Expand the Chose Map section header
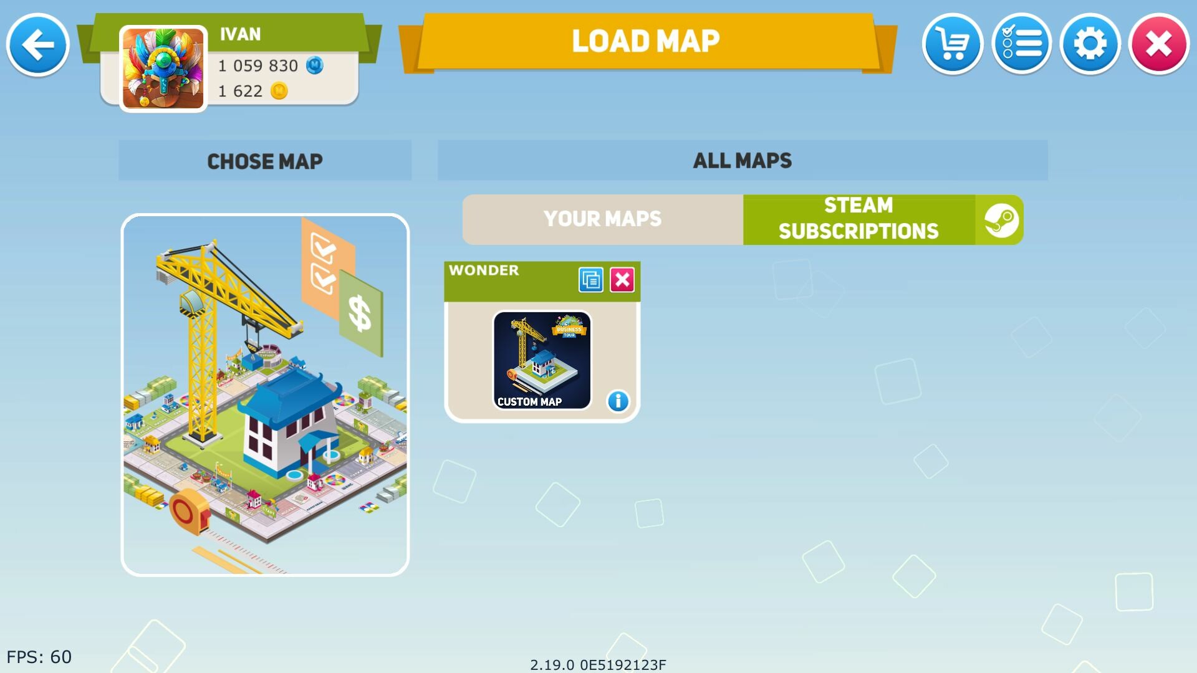 point(265,159)
